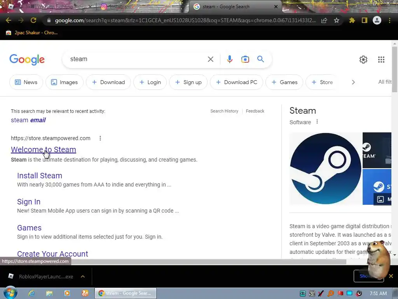
Task: Clear the search box with the X
Action: pos(210,59)
